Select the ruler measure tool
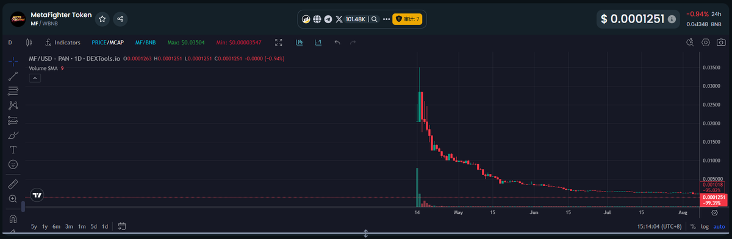 13,184
